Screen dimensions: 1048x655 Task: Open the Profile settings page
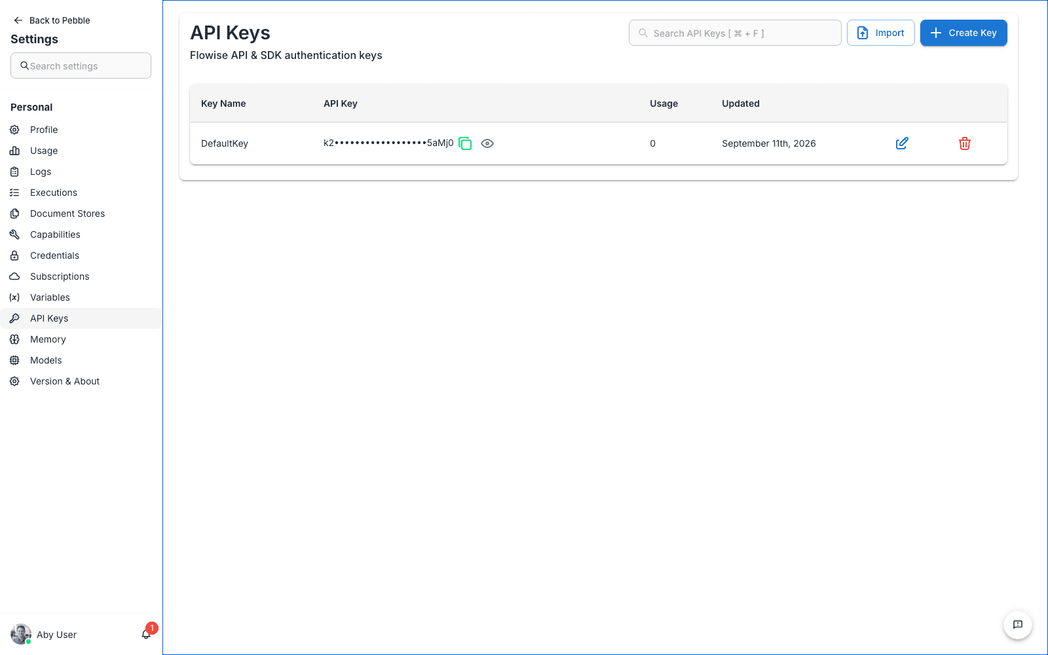(81, 130)
